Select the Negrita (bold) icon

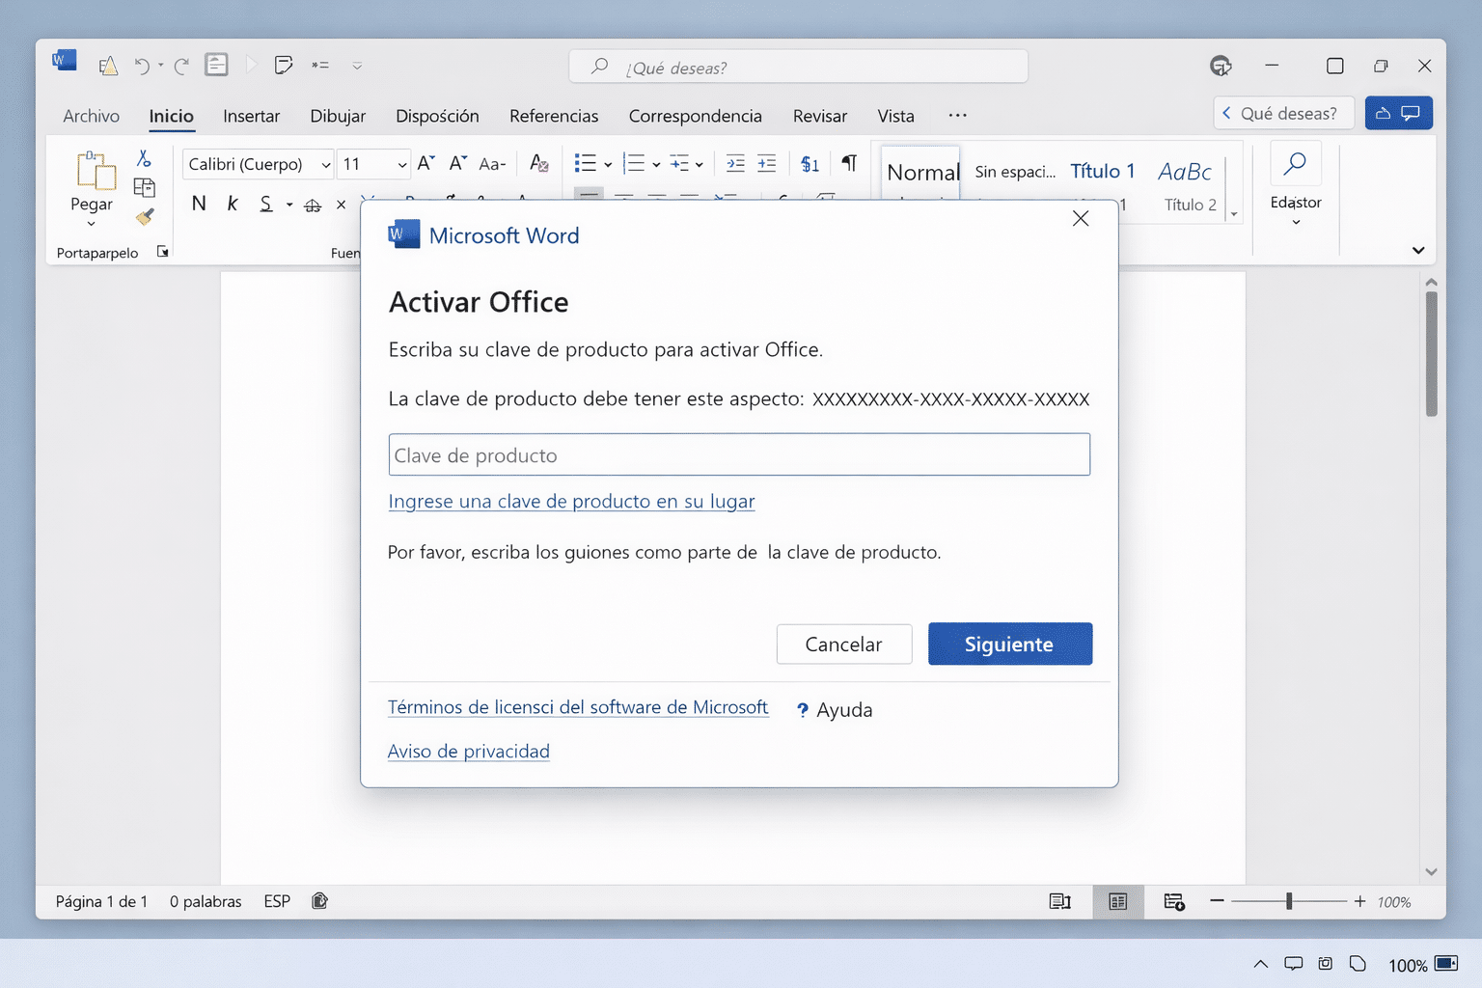[x=199, y=204]
